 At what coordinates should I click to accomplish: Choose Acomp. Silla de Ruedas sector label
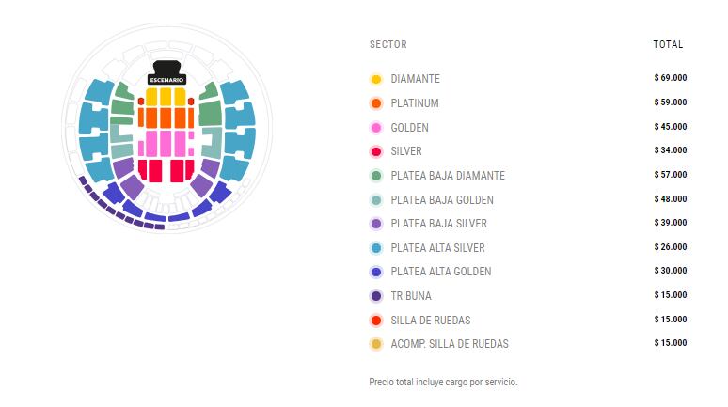click(450, 344)
